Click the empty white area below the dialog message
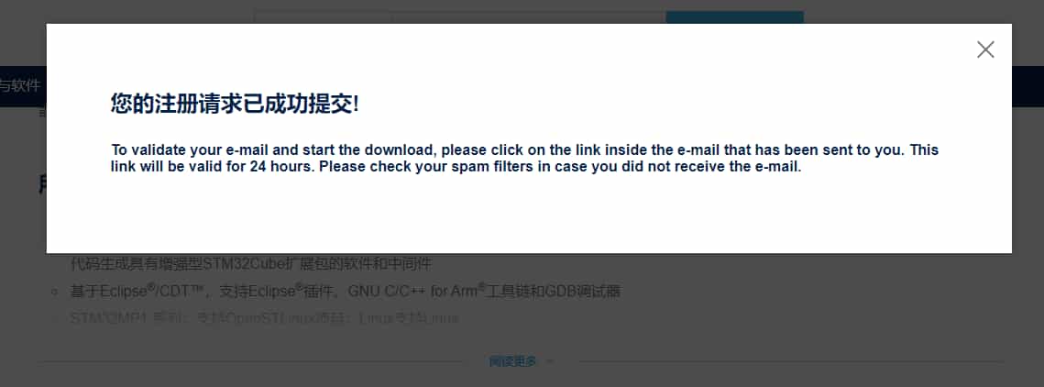Viewport: 1044px width, 387px height. point(529,213)
